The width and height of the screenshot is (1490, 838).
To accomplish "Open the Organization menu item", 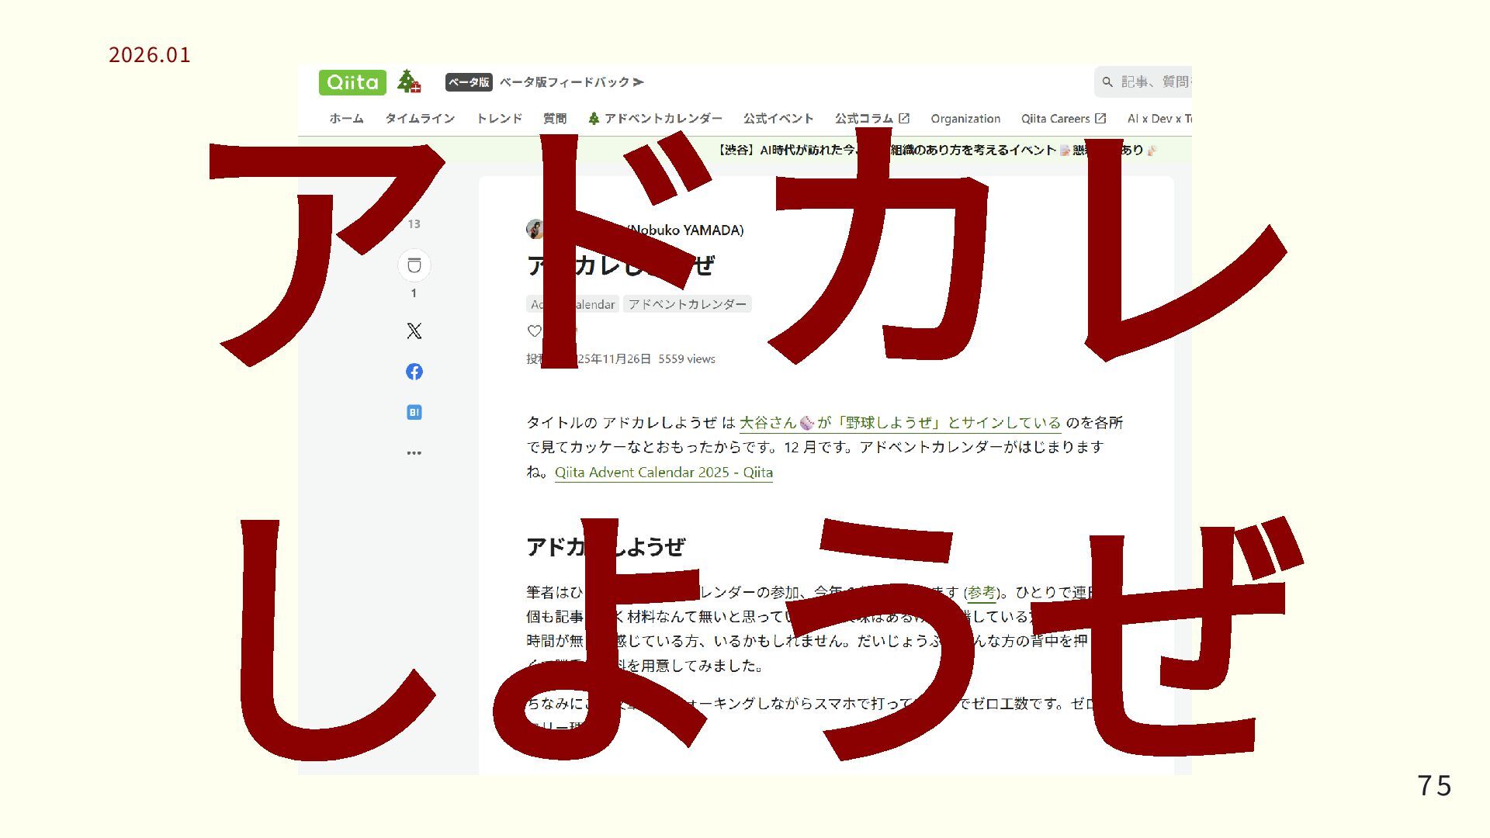I will (965, 119).
